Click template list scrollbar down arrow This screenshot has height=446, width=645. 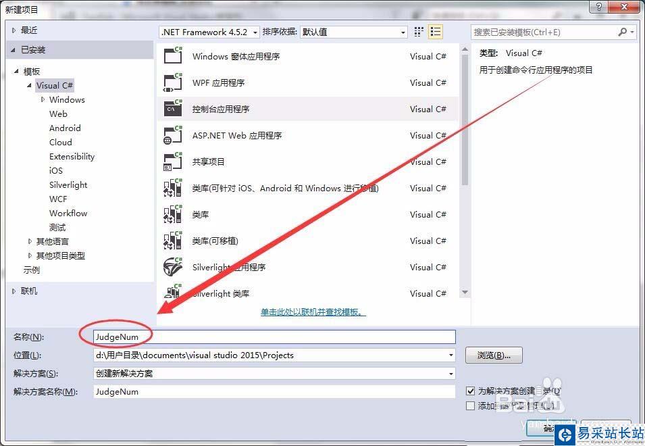pos(465,293)
